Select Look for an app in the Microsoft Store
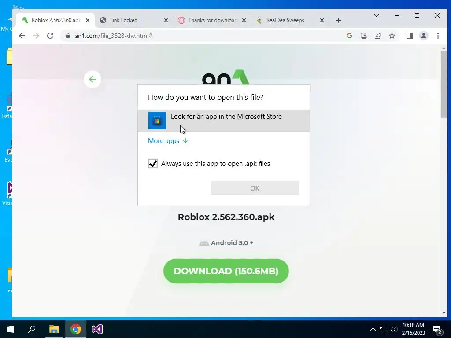Viewport: 451px width, 338px height. [x=223, y=121]
